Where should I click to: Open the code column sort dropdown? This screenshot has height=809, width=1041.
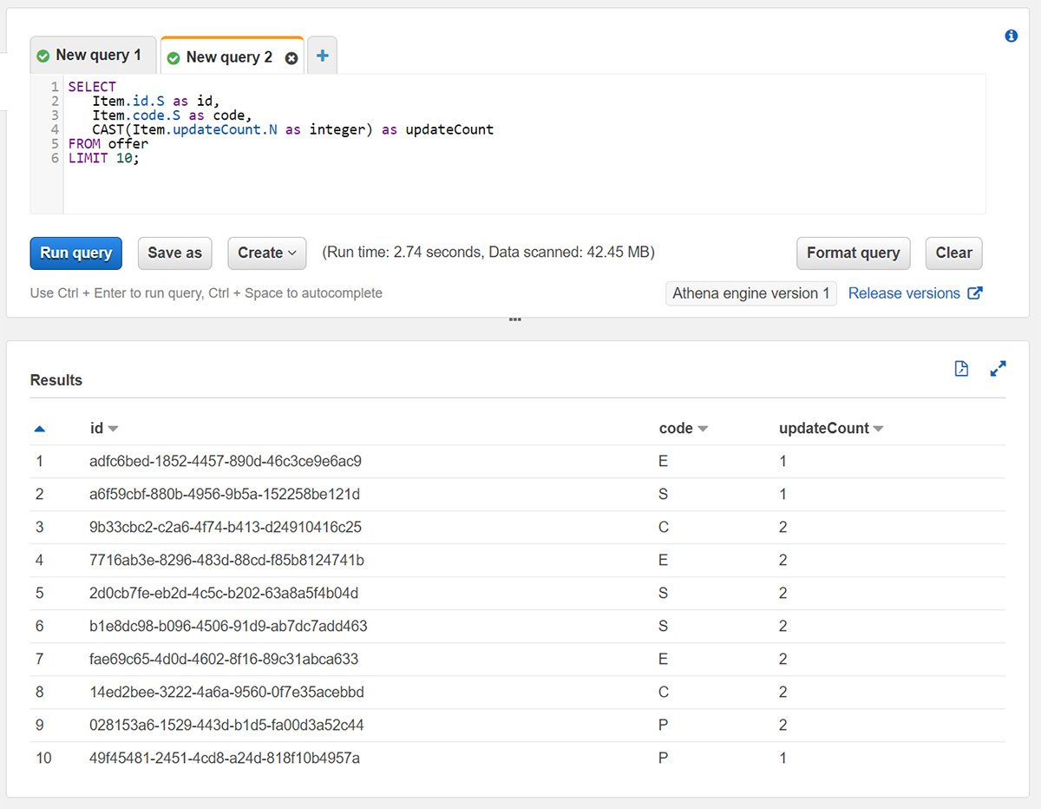click(x=703, y=429)
